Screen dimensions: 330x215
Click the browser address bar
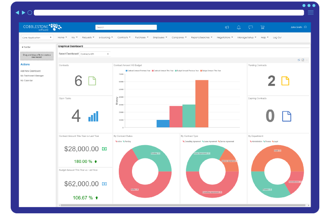pos(169,13)
